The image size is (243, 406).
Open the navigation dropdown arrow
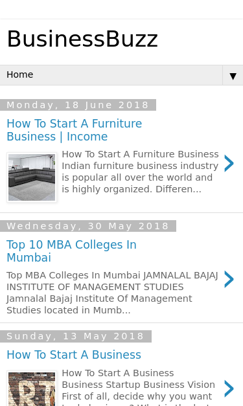click(233, 76)
